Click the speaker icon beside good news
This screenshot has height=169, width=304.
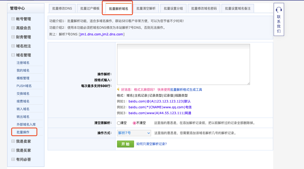118,89
